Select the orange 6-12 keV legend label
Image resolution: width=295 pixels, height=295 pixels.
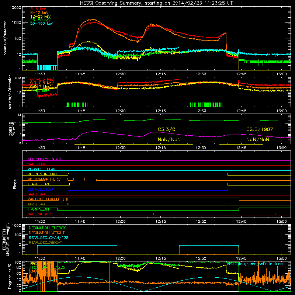39,13
